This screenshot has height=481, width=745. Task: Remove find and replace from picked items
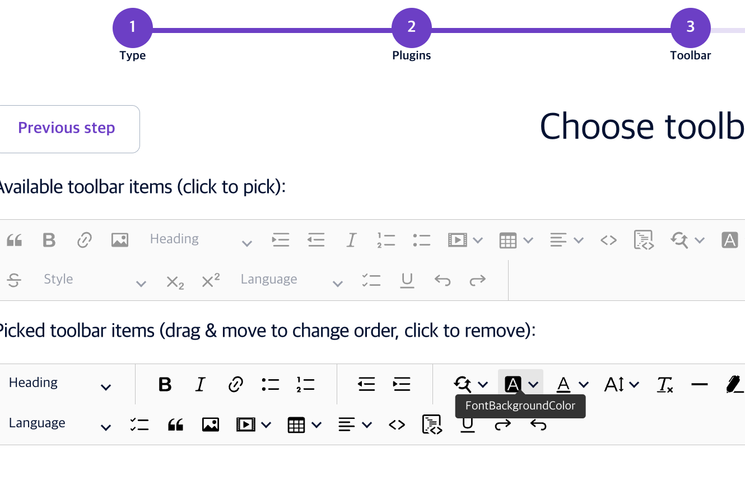click(x=471, y=384)
